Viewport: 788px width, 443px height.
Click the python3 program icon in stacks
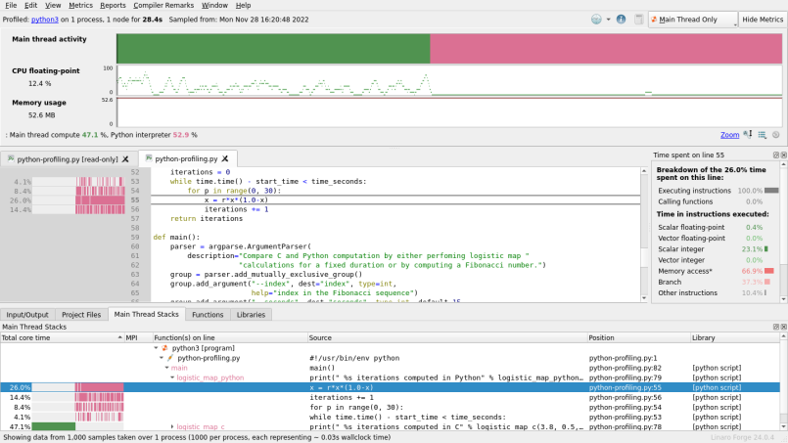pos(164,347)
